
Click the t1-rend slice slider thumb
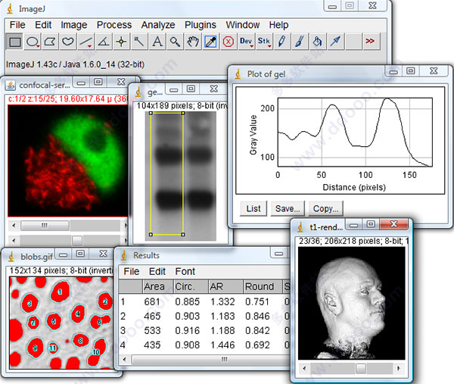(x=361, y=368)
